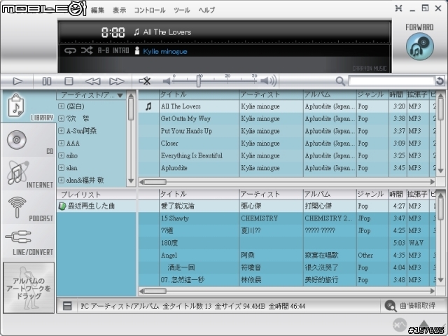Open the FORWARD music transfer button
The width and height of the screenshot is (448, 336).
(420, 46)
